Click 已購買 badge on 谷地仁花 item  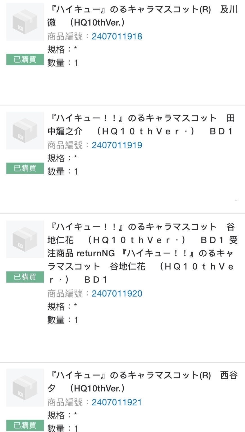25,277
